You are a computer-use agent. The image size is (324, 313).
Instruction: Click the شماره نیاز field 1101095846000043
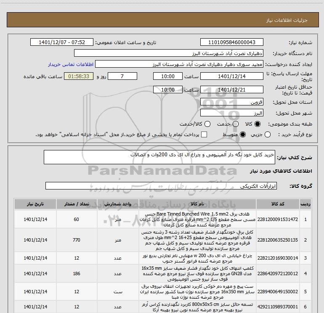[231, 42]
